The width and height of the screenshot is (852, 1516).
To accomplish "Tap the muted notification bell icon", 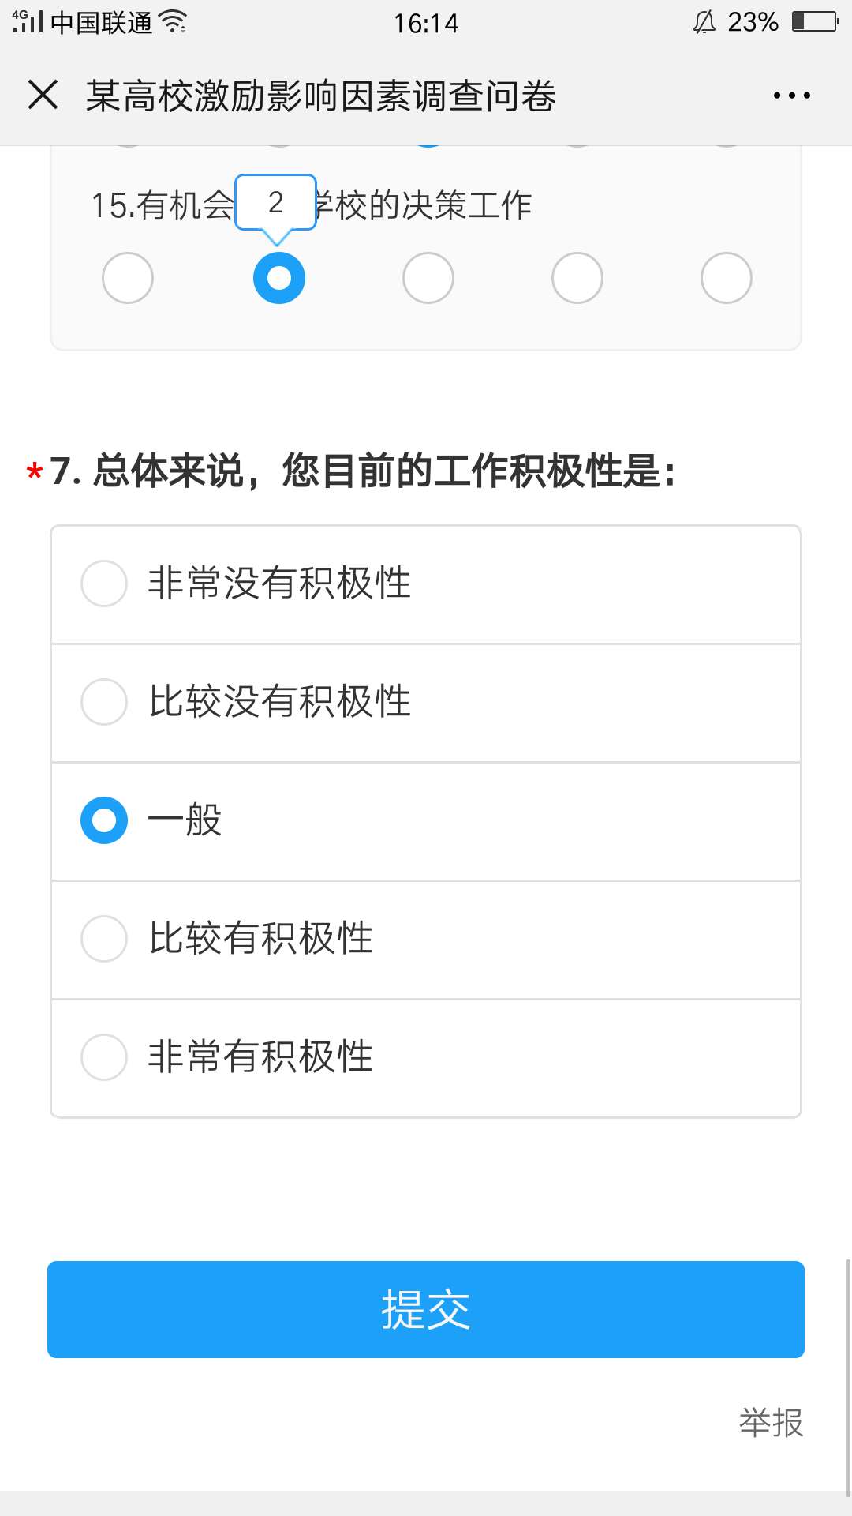I will click(x=704, y=22).
